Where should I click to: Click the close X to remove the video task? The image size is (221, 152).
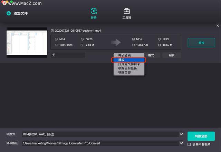pos(218,26)
